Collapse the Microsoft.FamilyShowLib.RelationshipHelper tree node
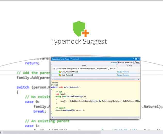The height and width of the screenshot is (134, 163). (x=54, y=69)
